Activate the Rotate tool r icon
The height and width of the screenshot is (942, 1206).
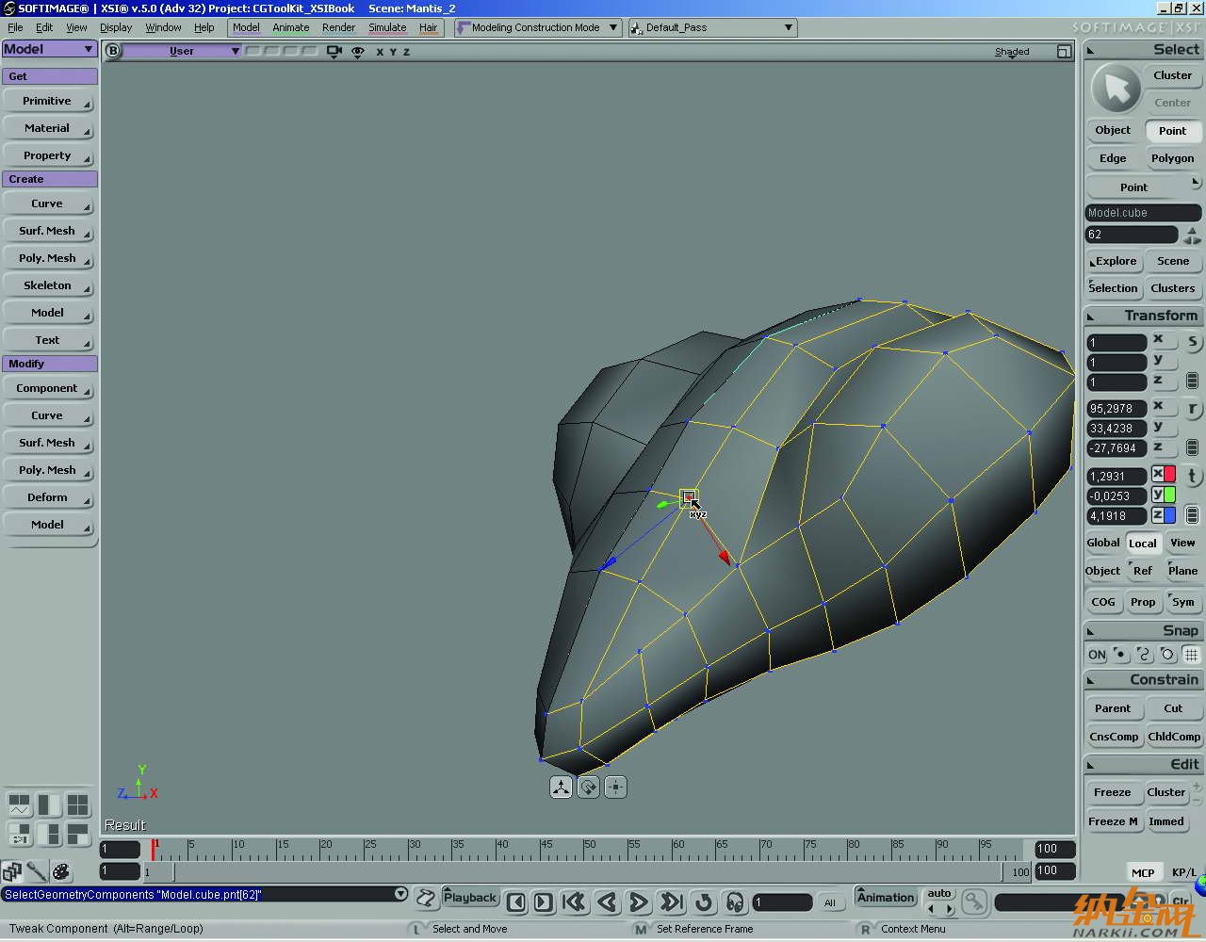(x=1192, y=409)
